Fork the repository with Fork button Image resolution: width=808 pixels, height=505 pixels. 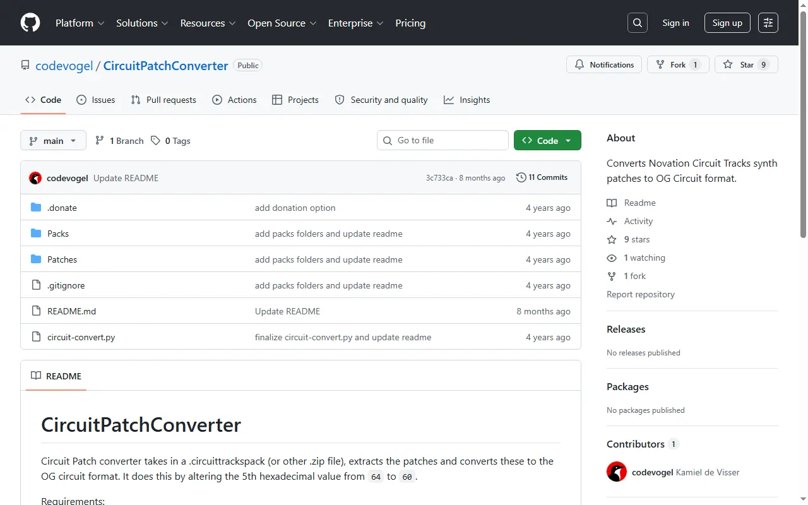pyautogui.click(x=678, y=64)
